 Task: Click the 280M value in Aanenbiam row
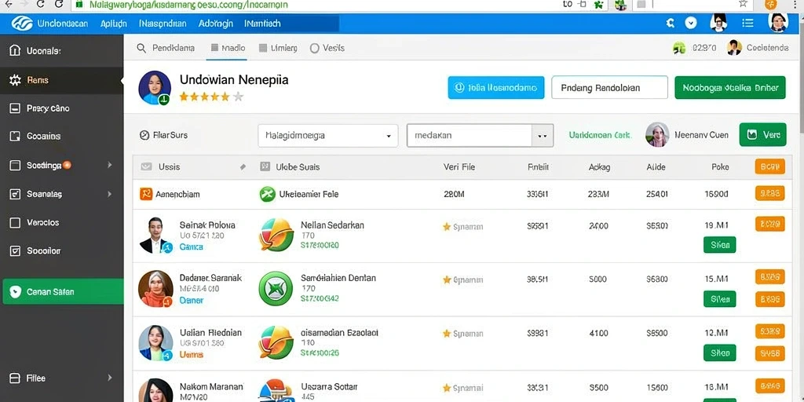click(453, 195)
